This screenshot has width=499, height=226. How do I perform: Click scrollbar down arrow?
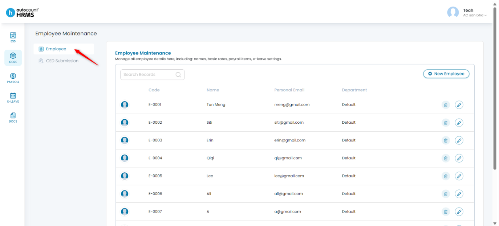(495, 223)
